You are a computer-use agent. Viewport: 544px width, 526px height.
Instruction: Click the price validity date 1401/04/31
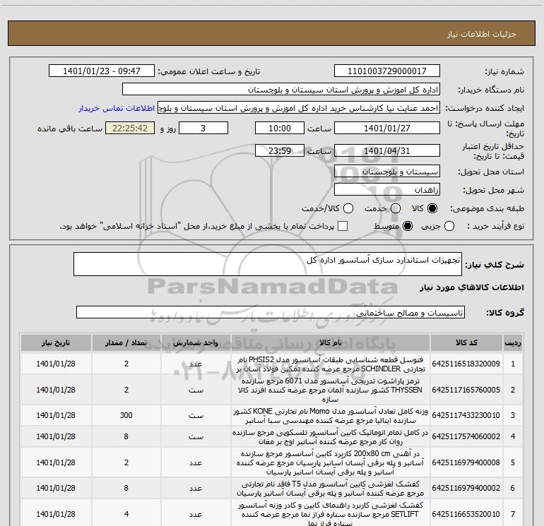point(387,151)
